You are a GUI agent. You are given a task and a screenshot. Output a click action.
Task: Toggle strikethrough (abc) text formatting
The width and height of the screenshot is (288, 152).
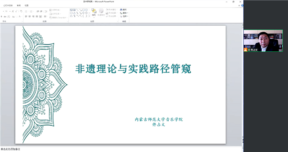point(5,17)
